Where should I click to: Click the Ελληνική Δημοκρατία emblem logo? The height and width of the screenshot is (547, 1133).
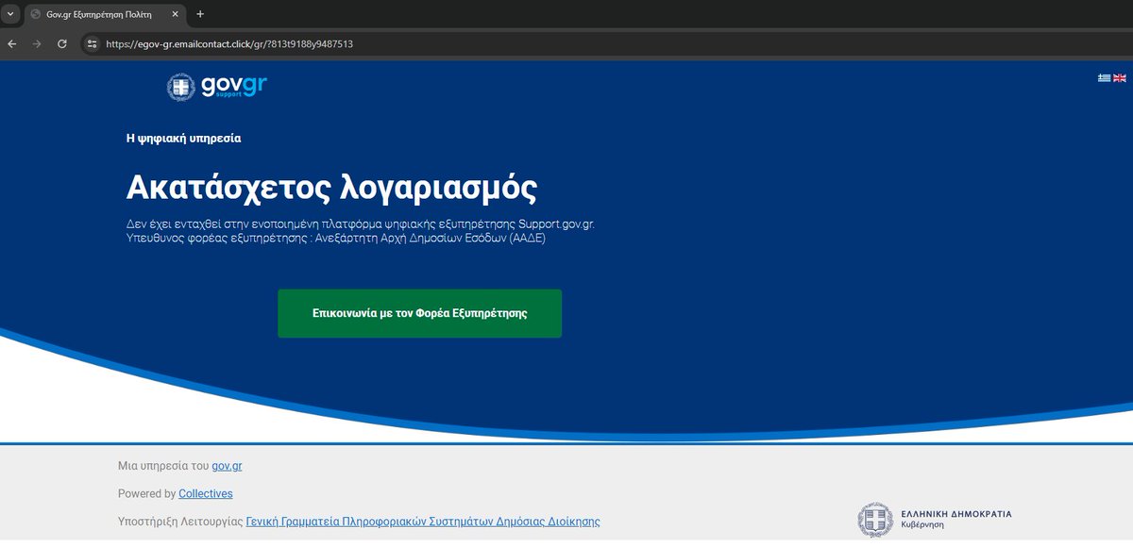(x=934, y=520)
